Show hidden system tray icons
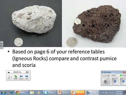126x95 pixels. (101, 93)
